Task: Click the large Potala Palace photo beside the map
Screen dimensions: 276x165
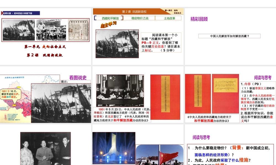Action: [x=61, y=103]
